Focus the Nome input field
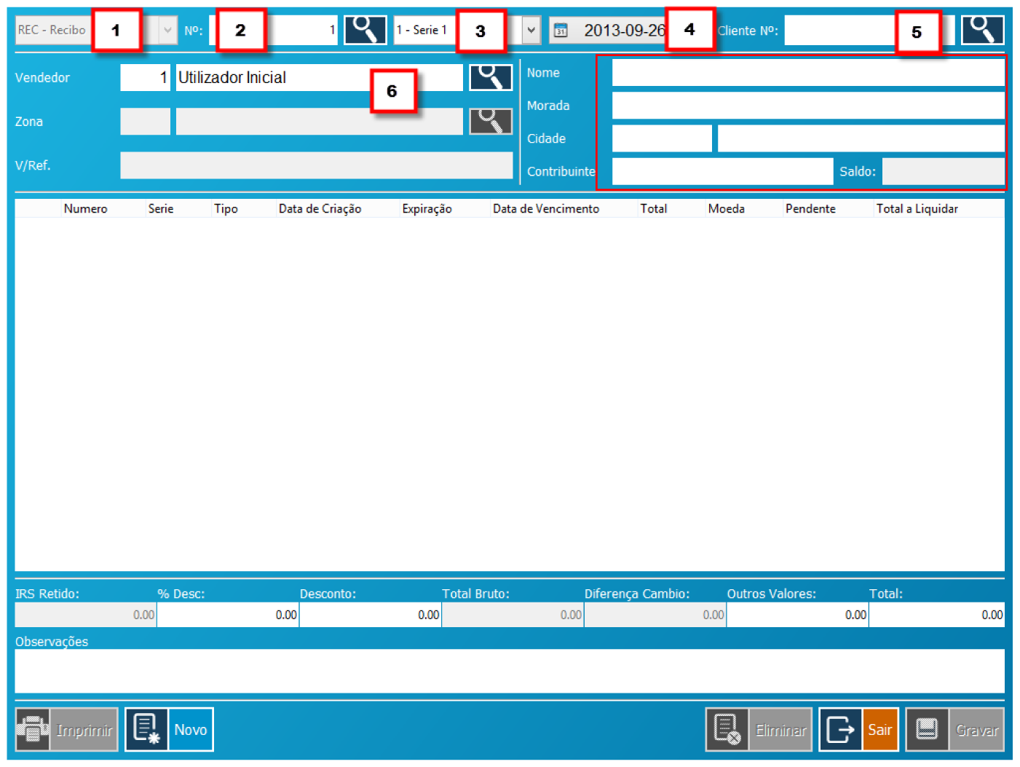 coord(807,73)
